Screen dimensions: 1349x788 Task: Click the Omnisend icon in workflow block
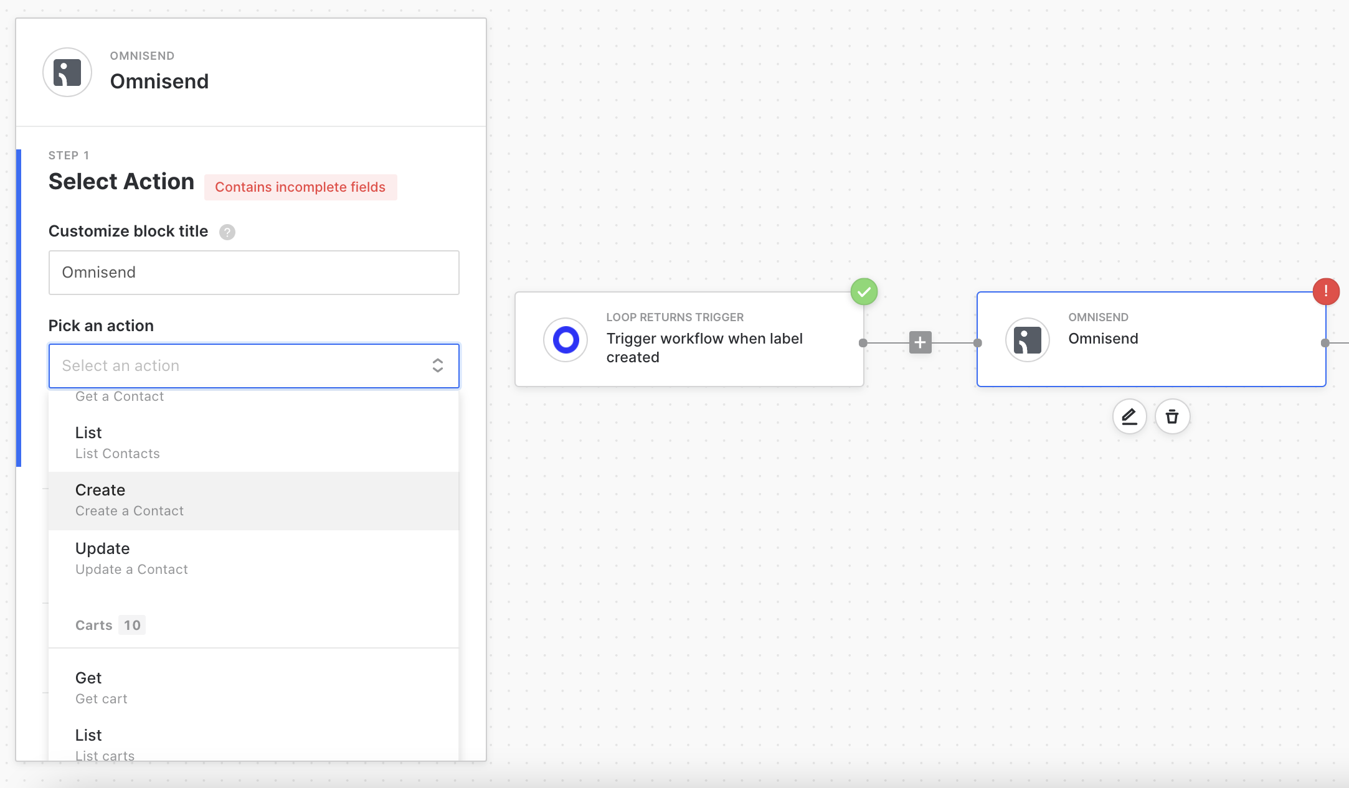(x=1028, y=340)
